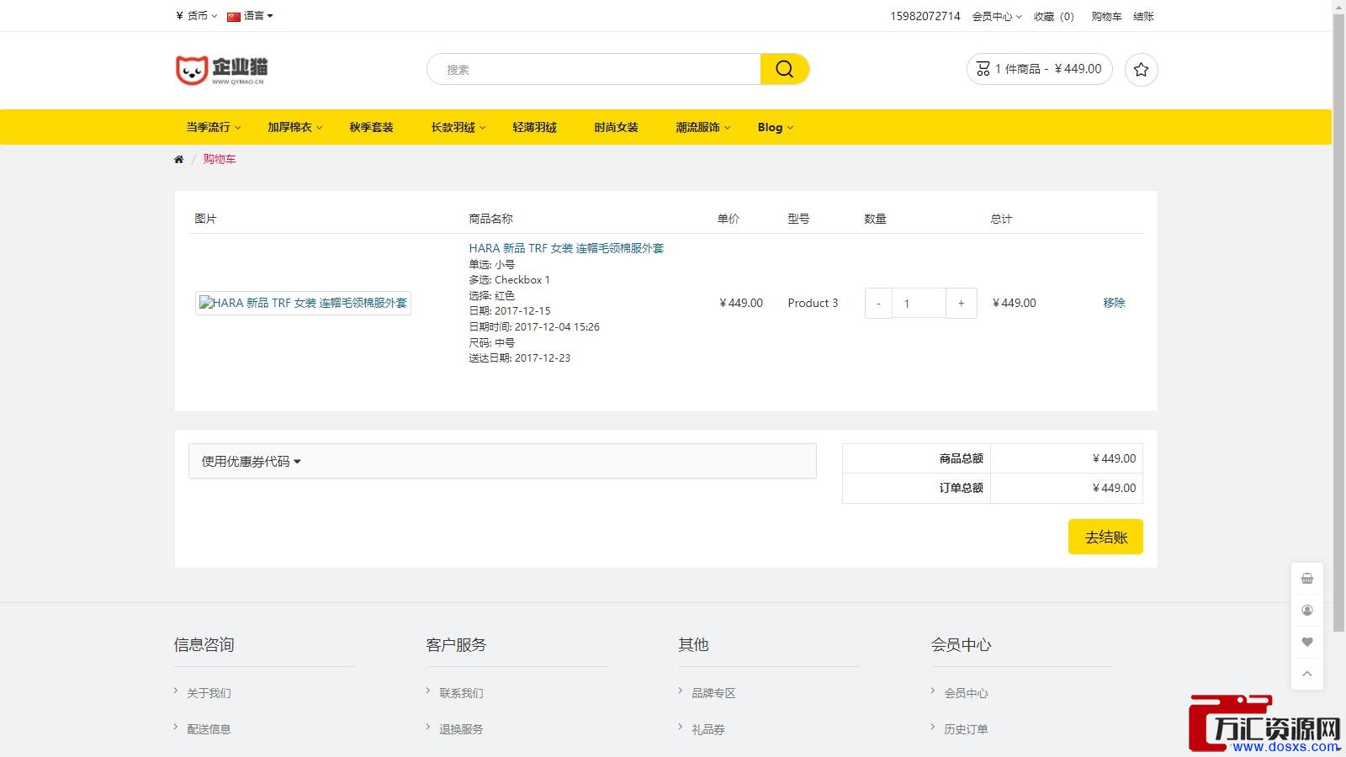Click the 去结账 checkout button

1105,537
